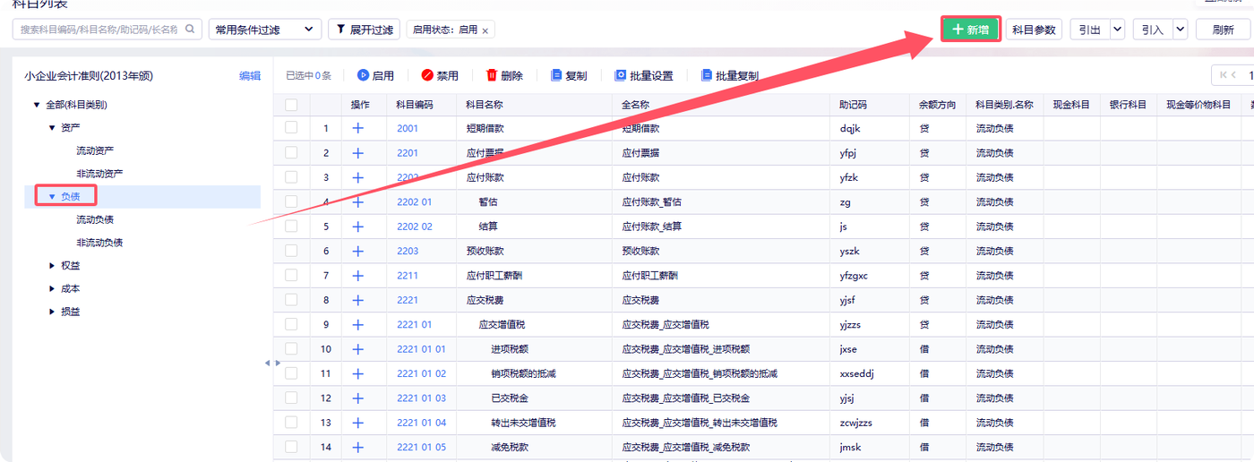
Task: Open the 常用条件过滤 dropdown
Action: coord(265,30)
